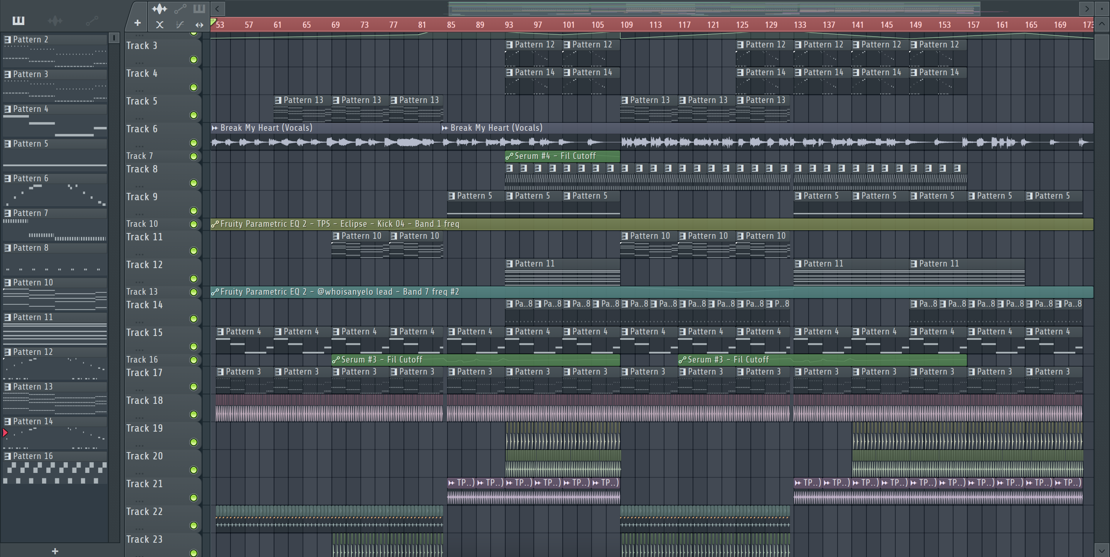Select the audio waveform filter in the picker panel
The width and height of the screenshot is (1110, 557).
coord(55,20)
